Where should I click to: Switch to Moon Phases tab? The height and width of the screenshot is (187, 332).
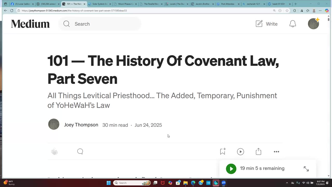[126, 4]
